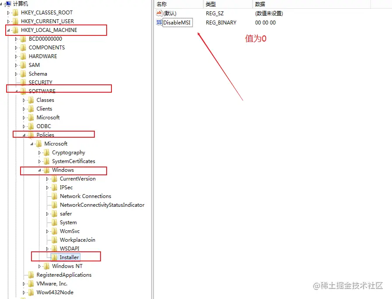Click the computer icon at tree root

(8, 4)
